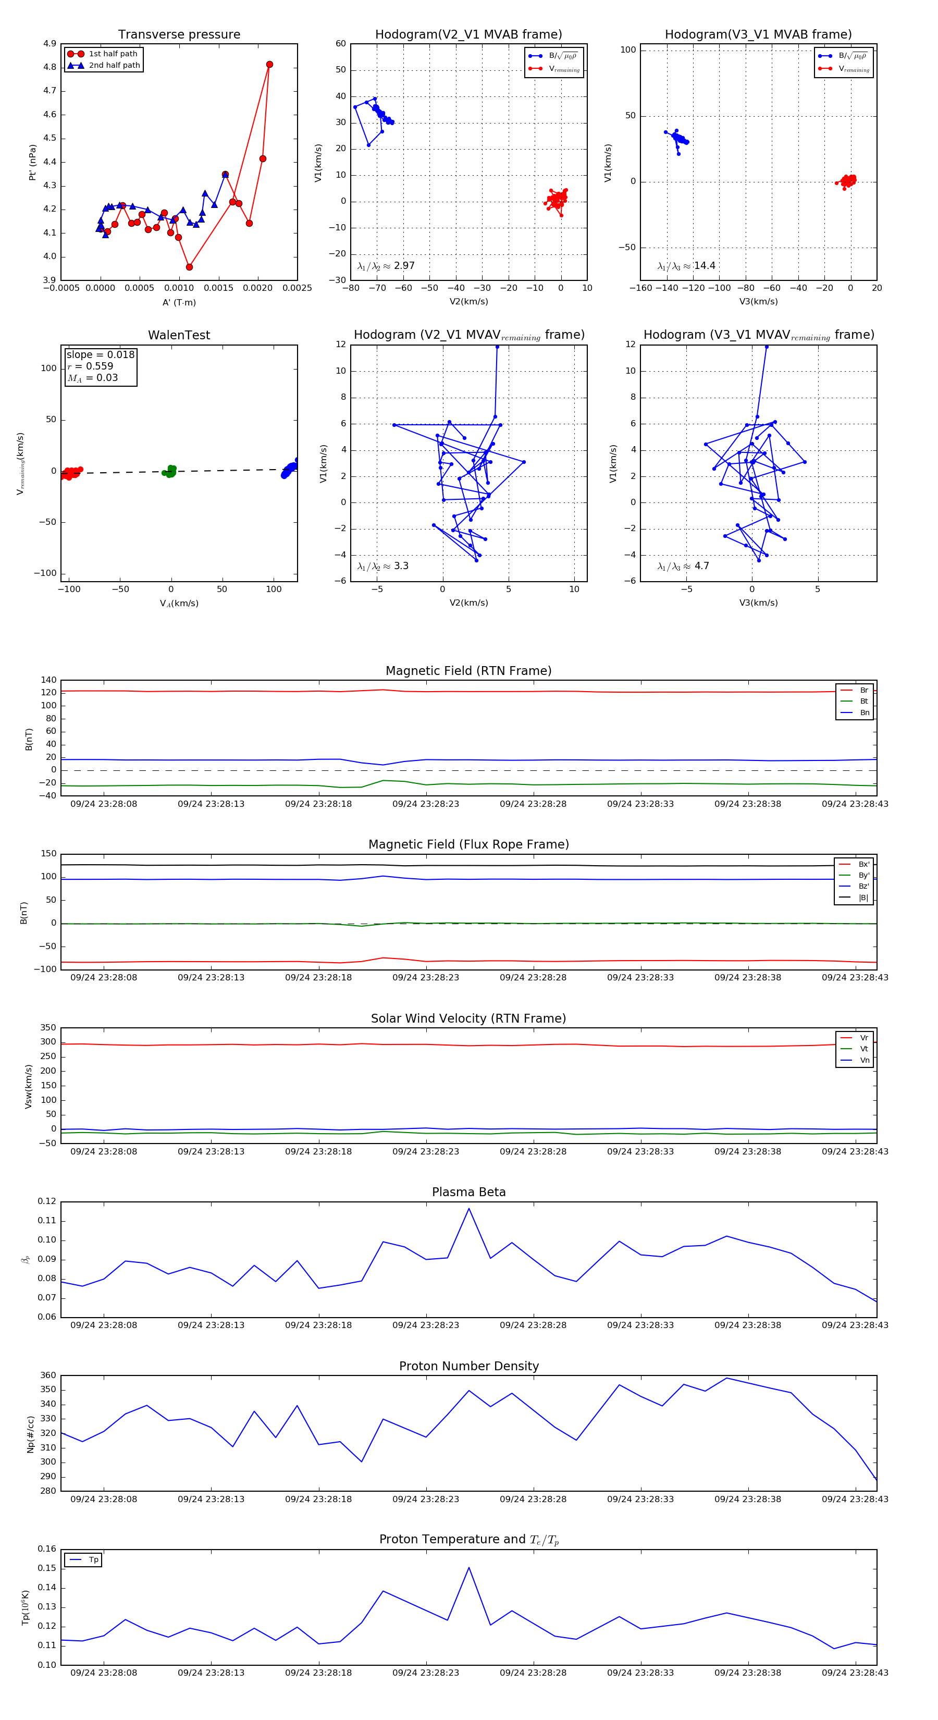
Task: Select the 'M_A = 0.03' text in WalenTest
Action: tap(92, 378)
